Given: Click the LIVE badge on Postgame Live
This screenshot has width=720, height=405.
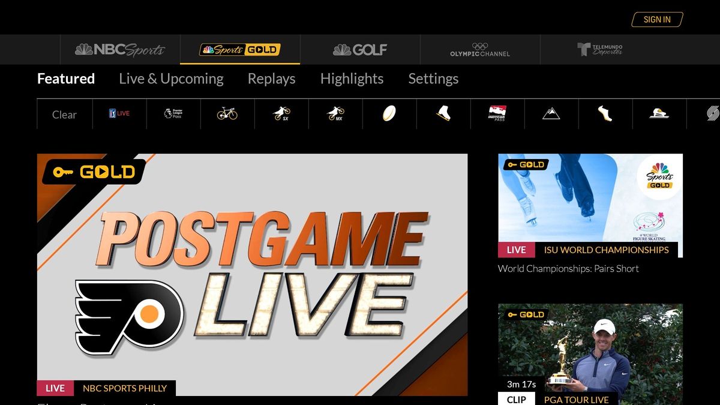Looking at the screenshot, I should 55,388.
